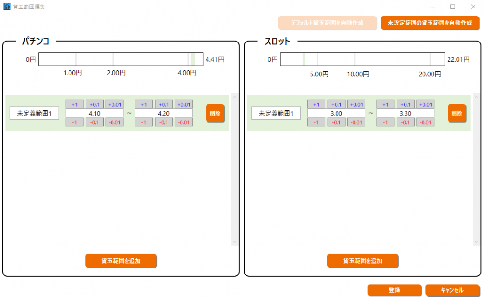This screenshot has width=484, height=299.
Task: Focus the Pachinko 未定義範囲1 name field
Action: [x=34, y=113]
